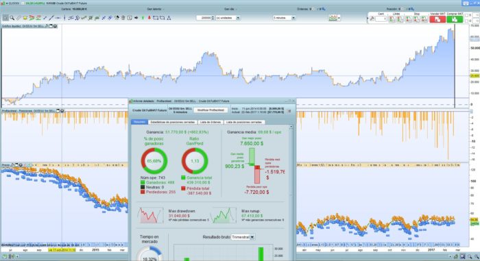Viewport: 480px width, 261px height.
Task: Select the red down-arrow marker tool
Action: pyautogui.click(x=149, y=18)
